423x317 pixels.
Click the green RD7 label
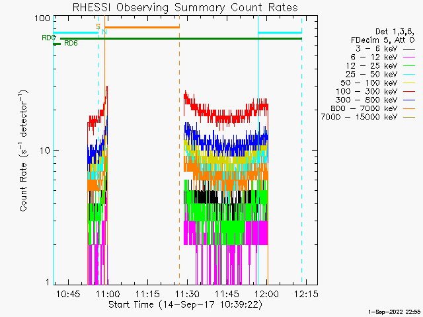pyautogui.click(x=49, y=38)
